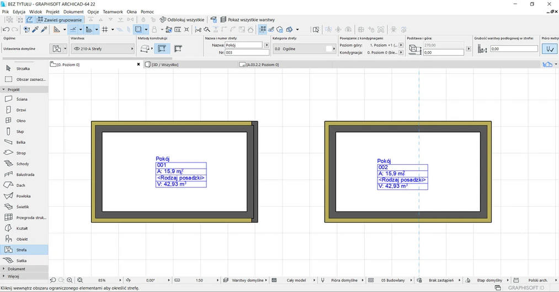The image size is (559, 292).
Task: Click Pokaż wszystkie warstwy button
Action: pyautogui.click(x=247, y=20)
